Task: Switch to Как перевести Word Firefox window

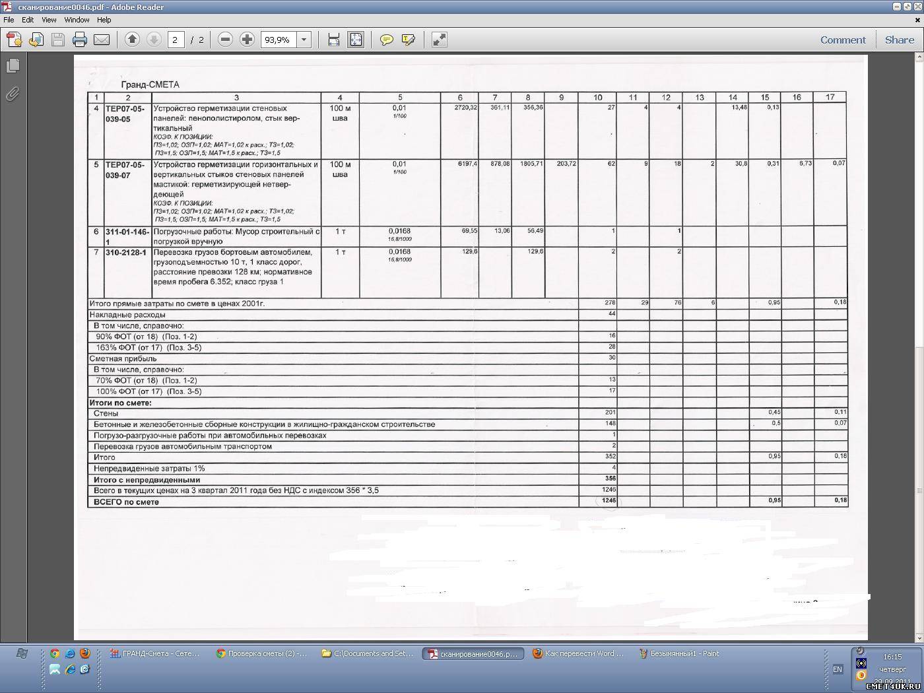Action: pyautogui.click(x=579, y=653)
